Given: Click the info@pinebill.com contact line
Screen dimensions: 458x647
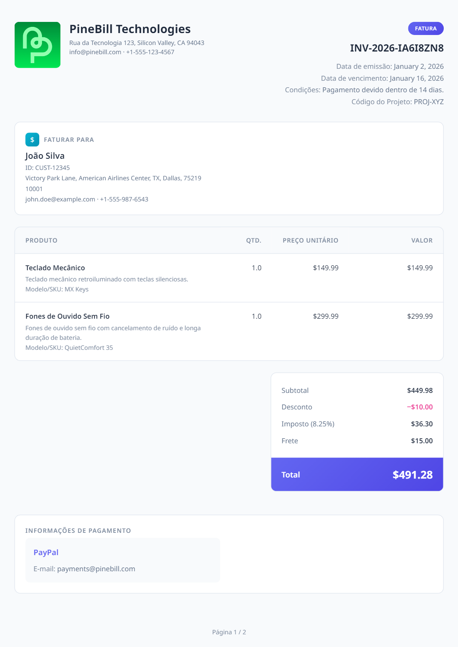Looking at the screenshot, I should (122, 52).
